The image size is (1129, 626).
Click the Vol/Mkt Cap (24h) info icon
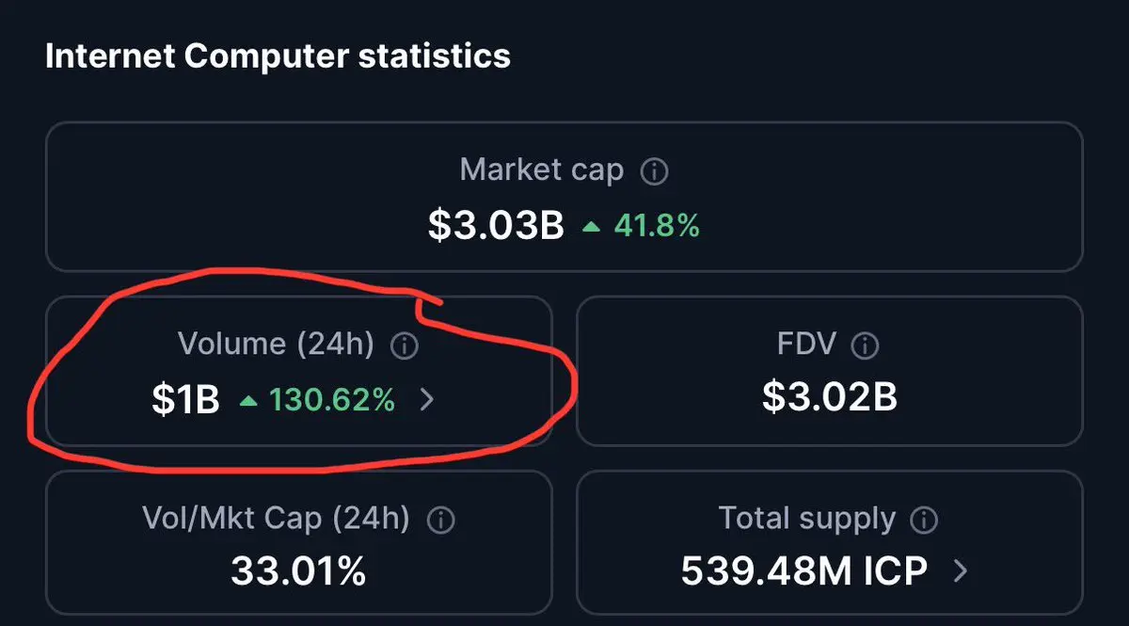coord(440,519)
